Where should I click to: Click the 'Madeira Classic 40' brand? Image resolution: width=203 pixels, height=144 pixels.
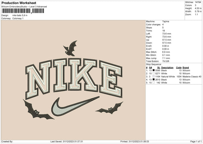(x=192, y=76)
